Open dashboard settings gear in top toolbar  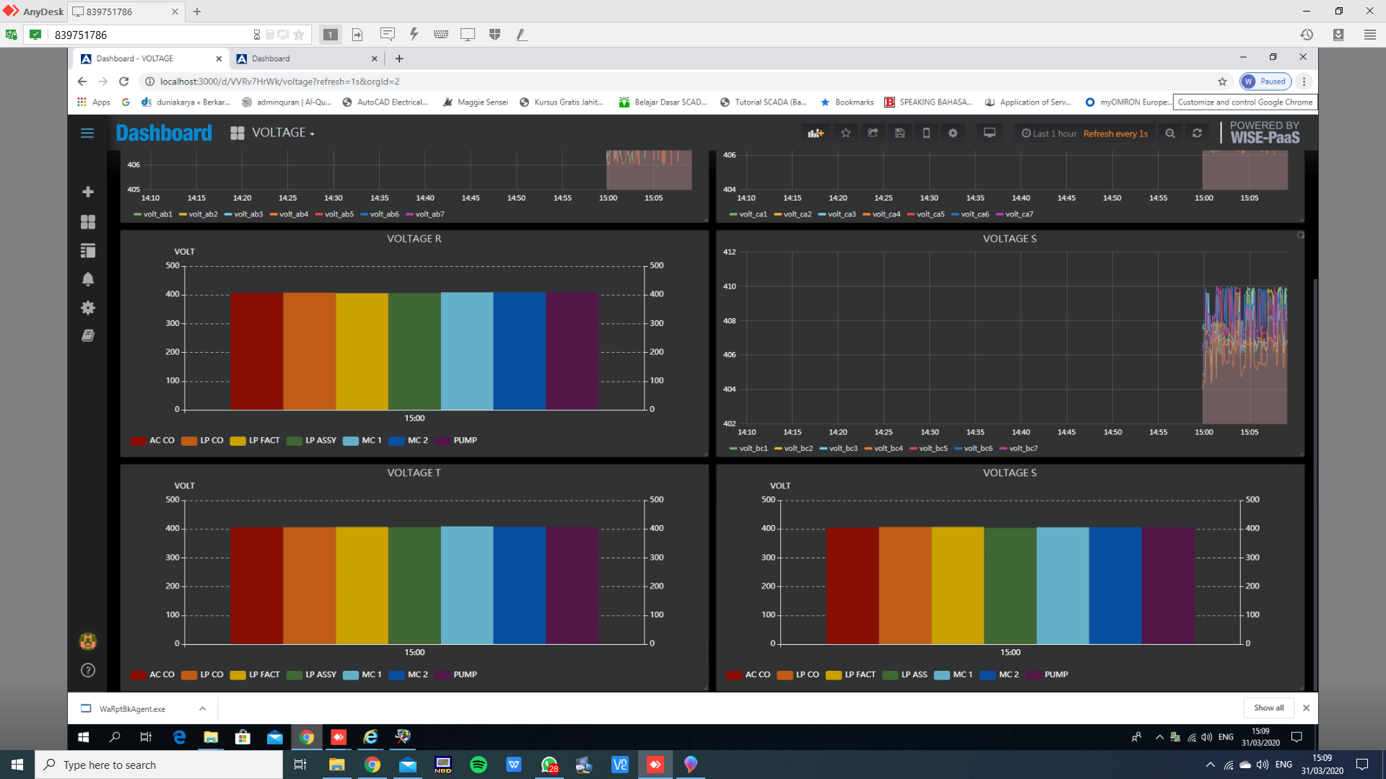(x=953, y=133)
